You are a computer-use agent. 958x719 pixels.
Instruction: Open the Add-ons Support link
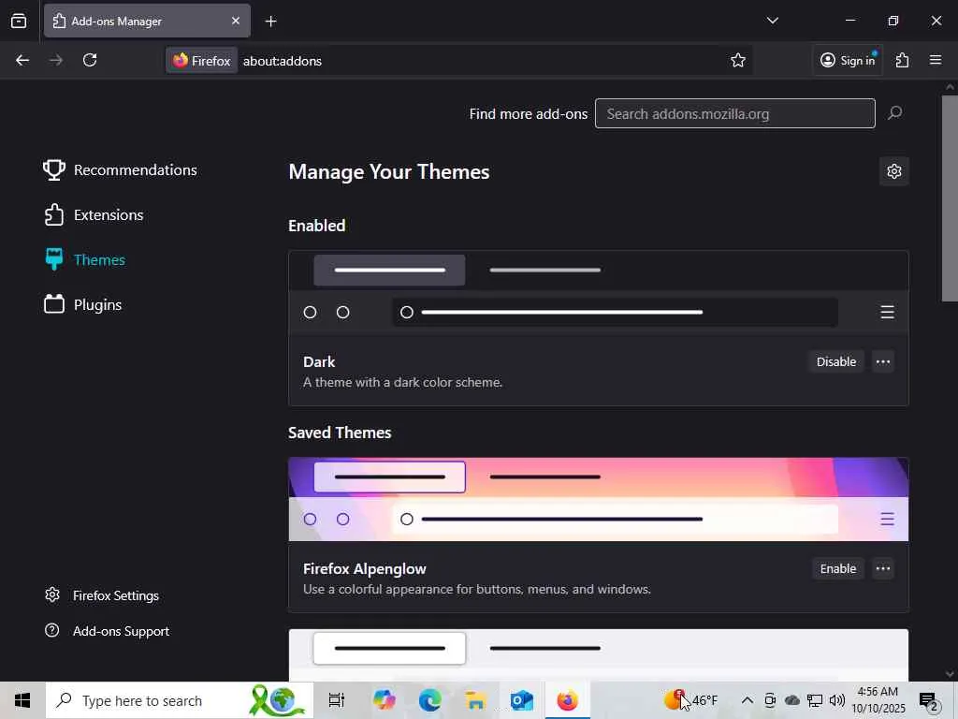pyautogui.click(x=107, y=631)
